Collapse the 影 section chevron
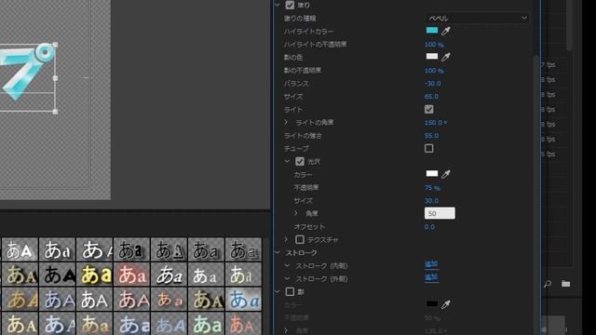Screen dimensions: 596x335 click(x=278, y=291)
